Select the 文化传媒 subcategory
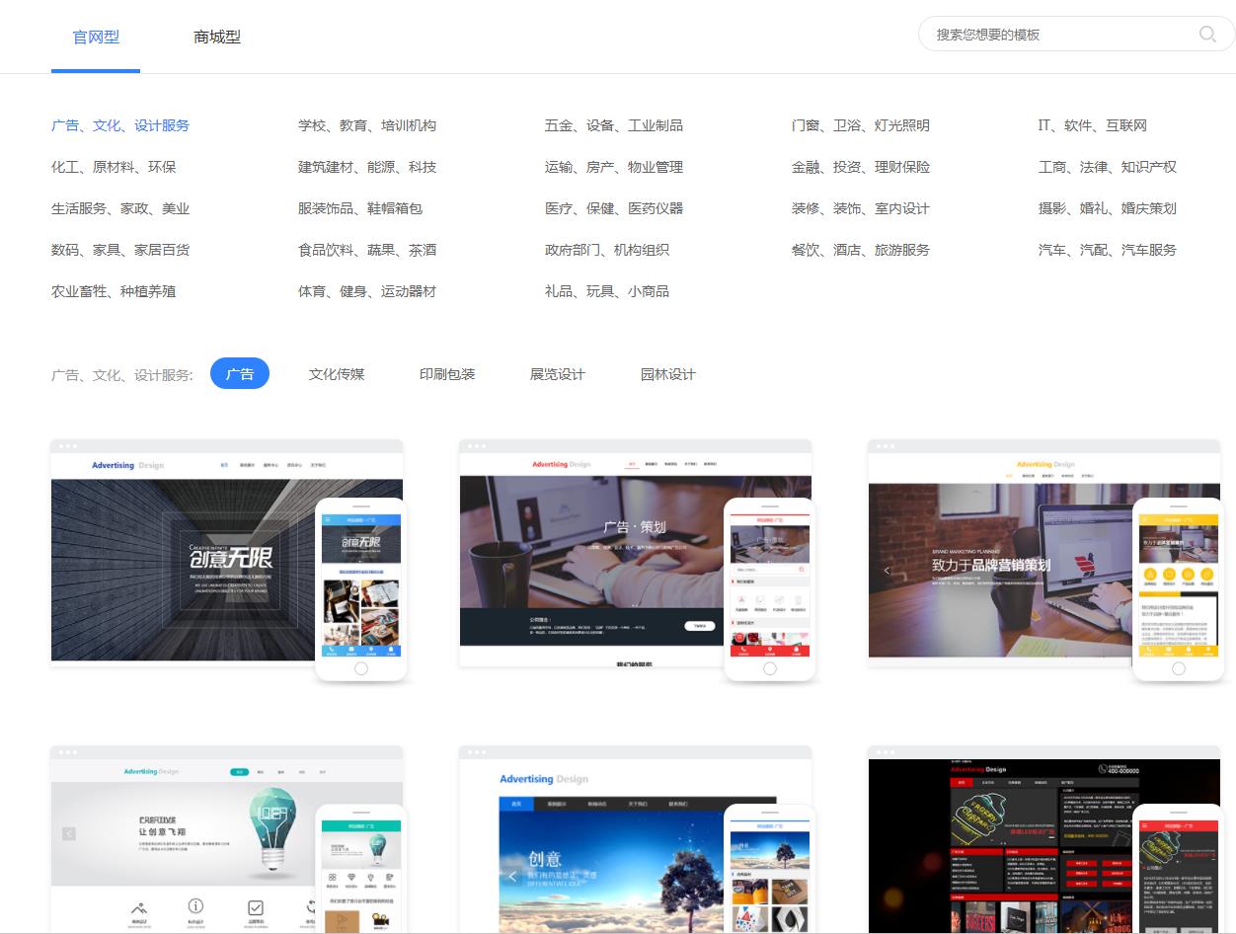1236x934 pixels. point(337,374)
